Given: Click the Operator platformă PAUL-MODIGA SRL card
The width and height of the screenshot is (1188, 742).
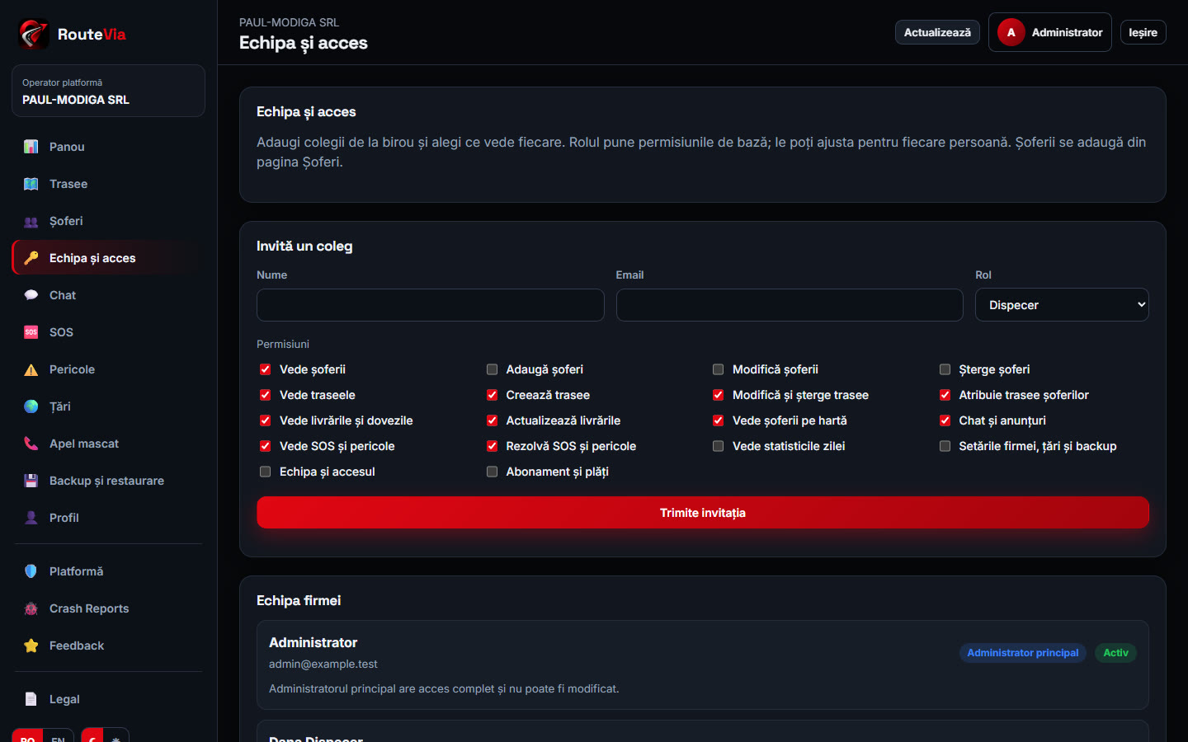Looking at the screenshot, I should (108, 91).
